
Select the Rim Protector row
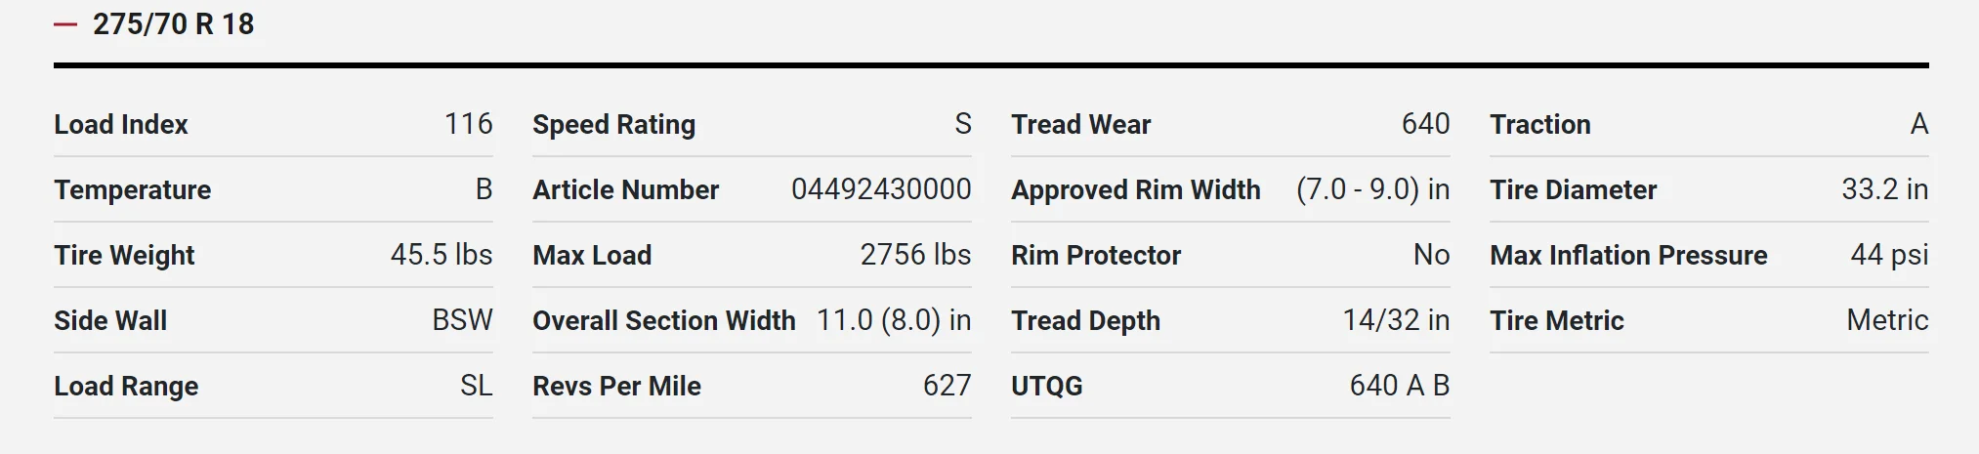pos(1231,255)
